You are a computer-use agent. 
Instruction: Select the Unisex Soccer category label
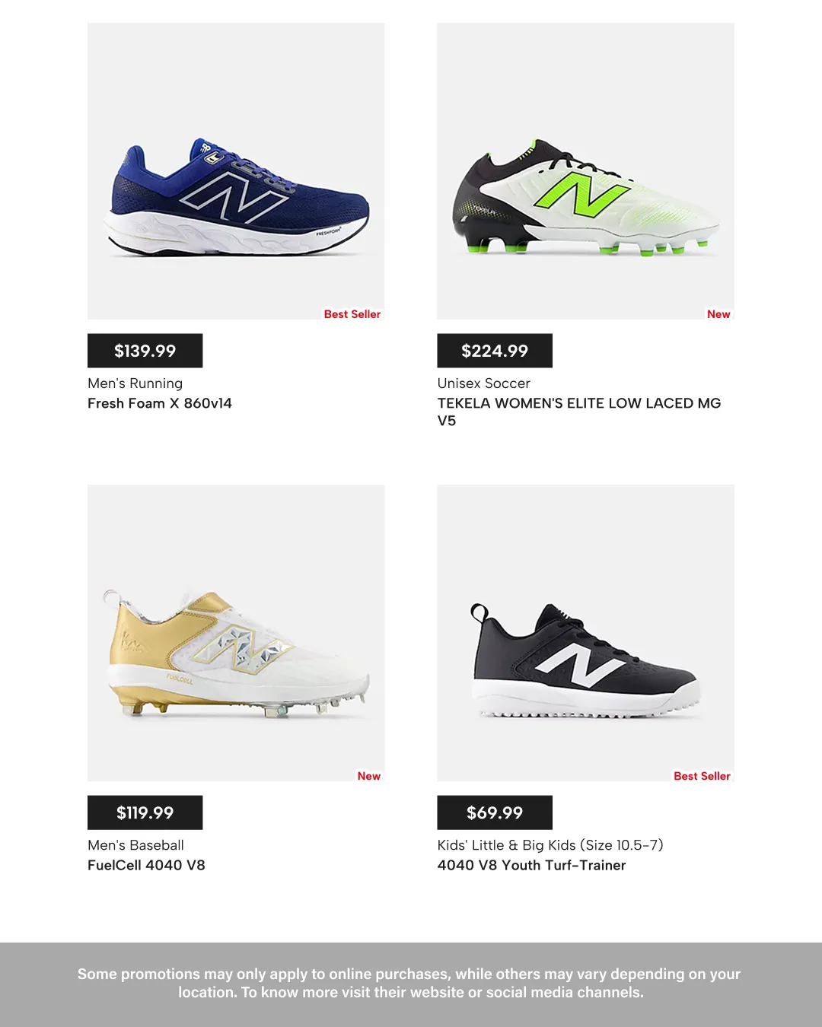pyautogui.click(x=483, y=383)
